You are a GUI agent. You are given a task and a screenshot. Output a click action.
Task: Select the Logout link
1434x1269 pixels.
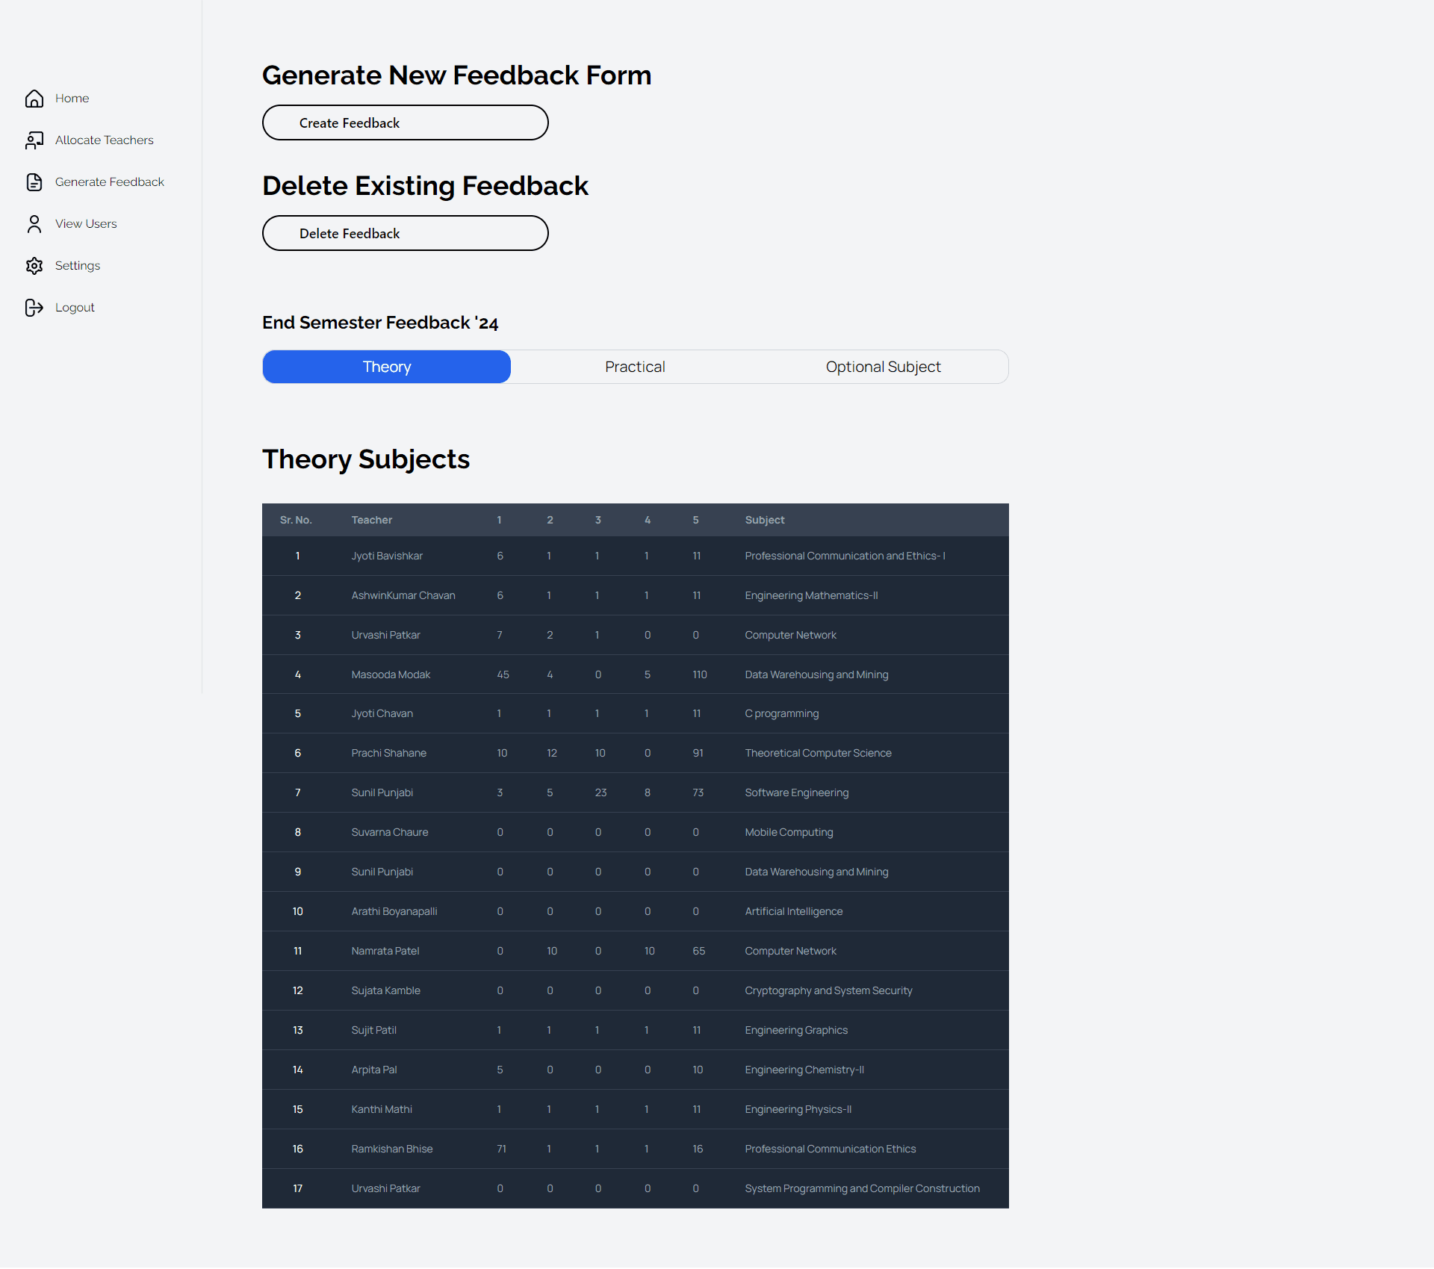[x=75, y=308]
